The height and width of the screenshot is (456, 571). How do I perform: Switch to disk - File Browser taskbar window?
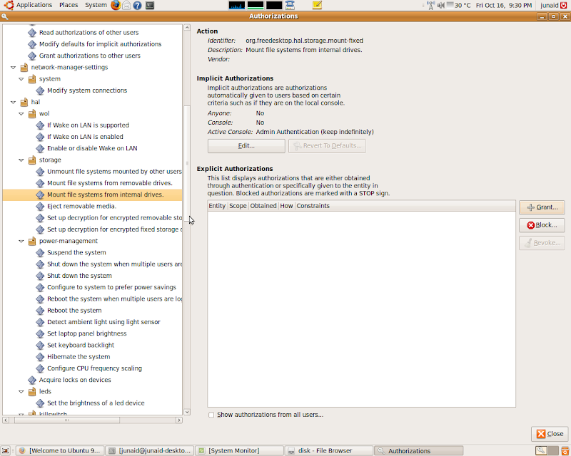(329, 450)
